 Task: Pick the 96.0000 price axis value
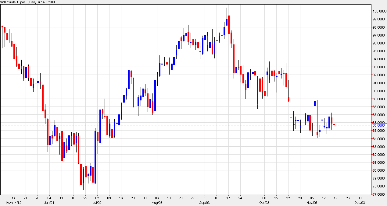coord(378,43)
